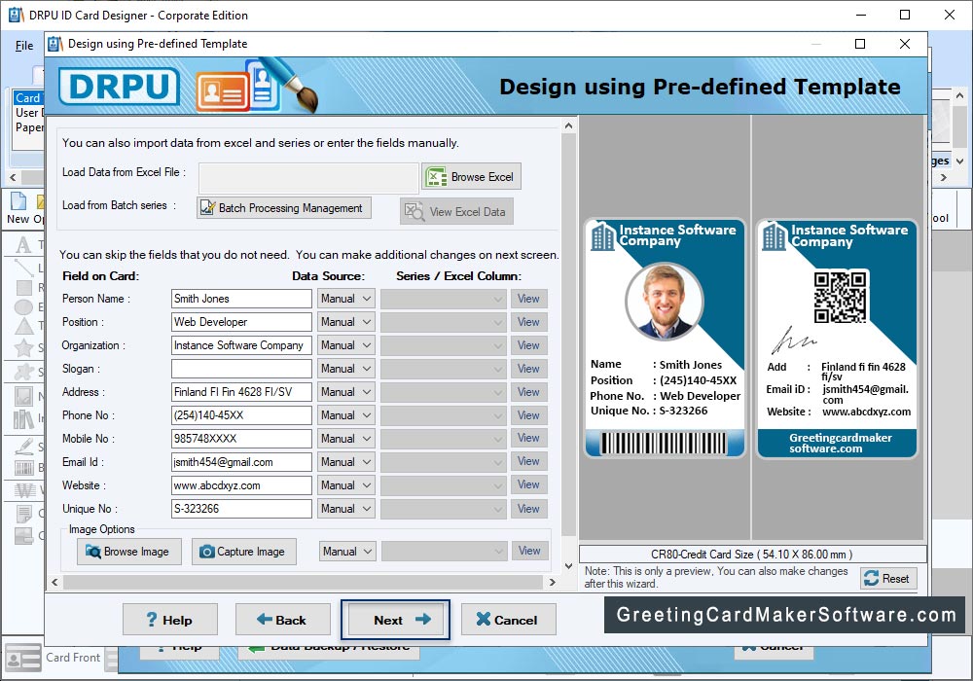Open Person Name series/excel column dropdown

click(x=444, y=299)
